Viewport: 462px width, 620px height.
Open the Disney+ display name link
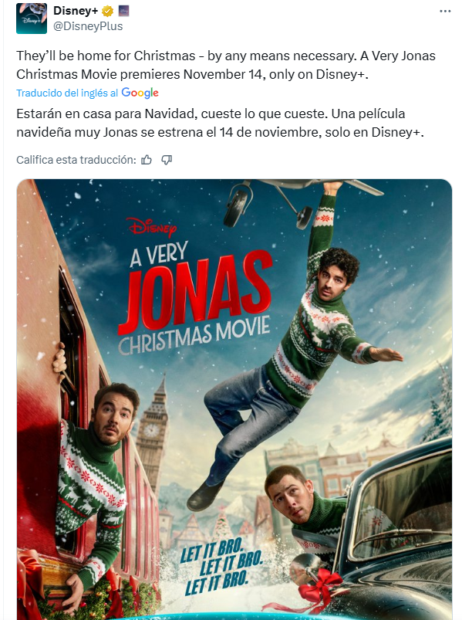pyautogui.click(x=76, y=11)
